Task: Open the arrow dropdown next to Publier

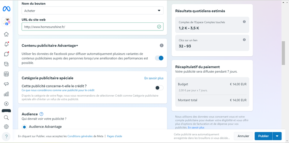Action: [x=277, y=136]
